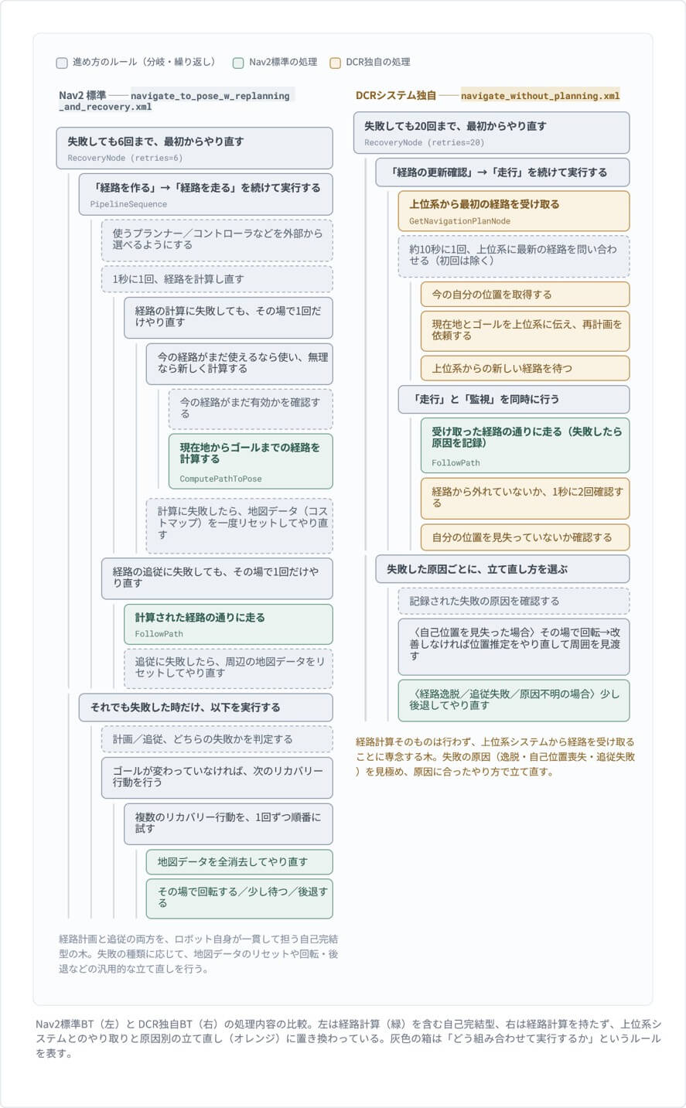Image resolution: width=686 pixels, height=1108 pixels.
Task: Select the GetNavigationPlanNode orange box
Action: 514,211
